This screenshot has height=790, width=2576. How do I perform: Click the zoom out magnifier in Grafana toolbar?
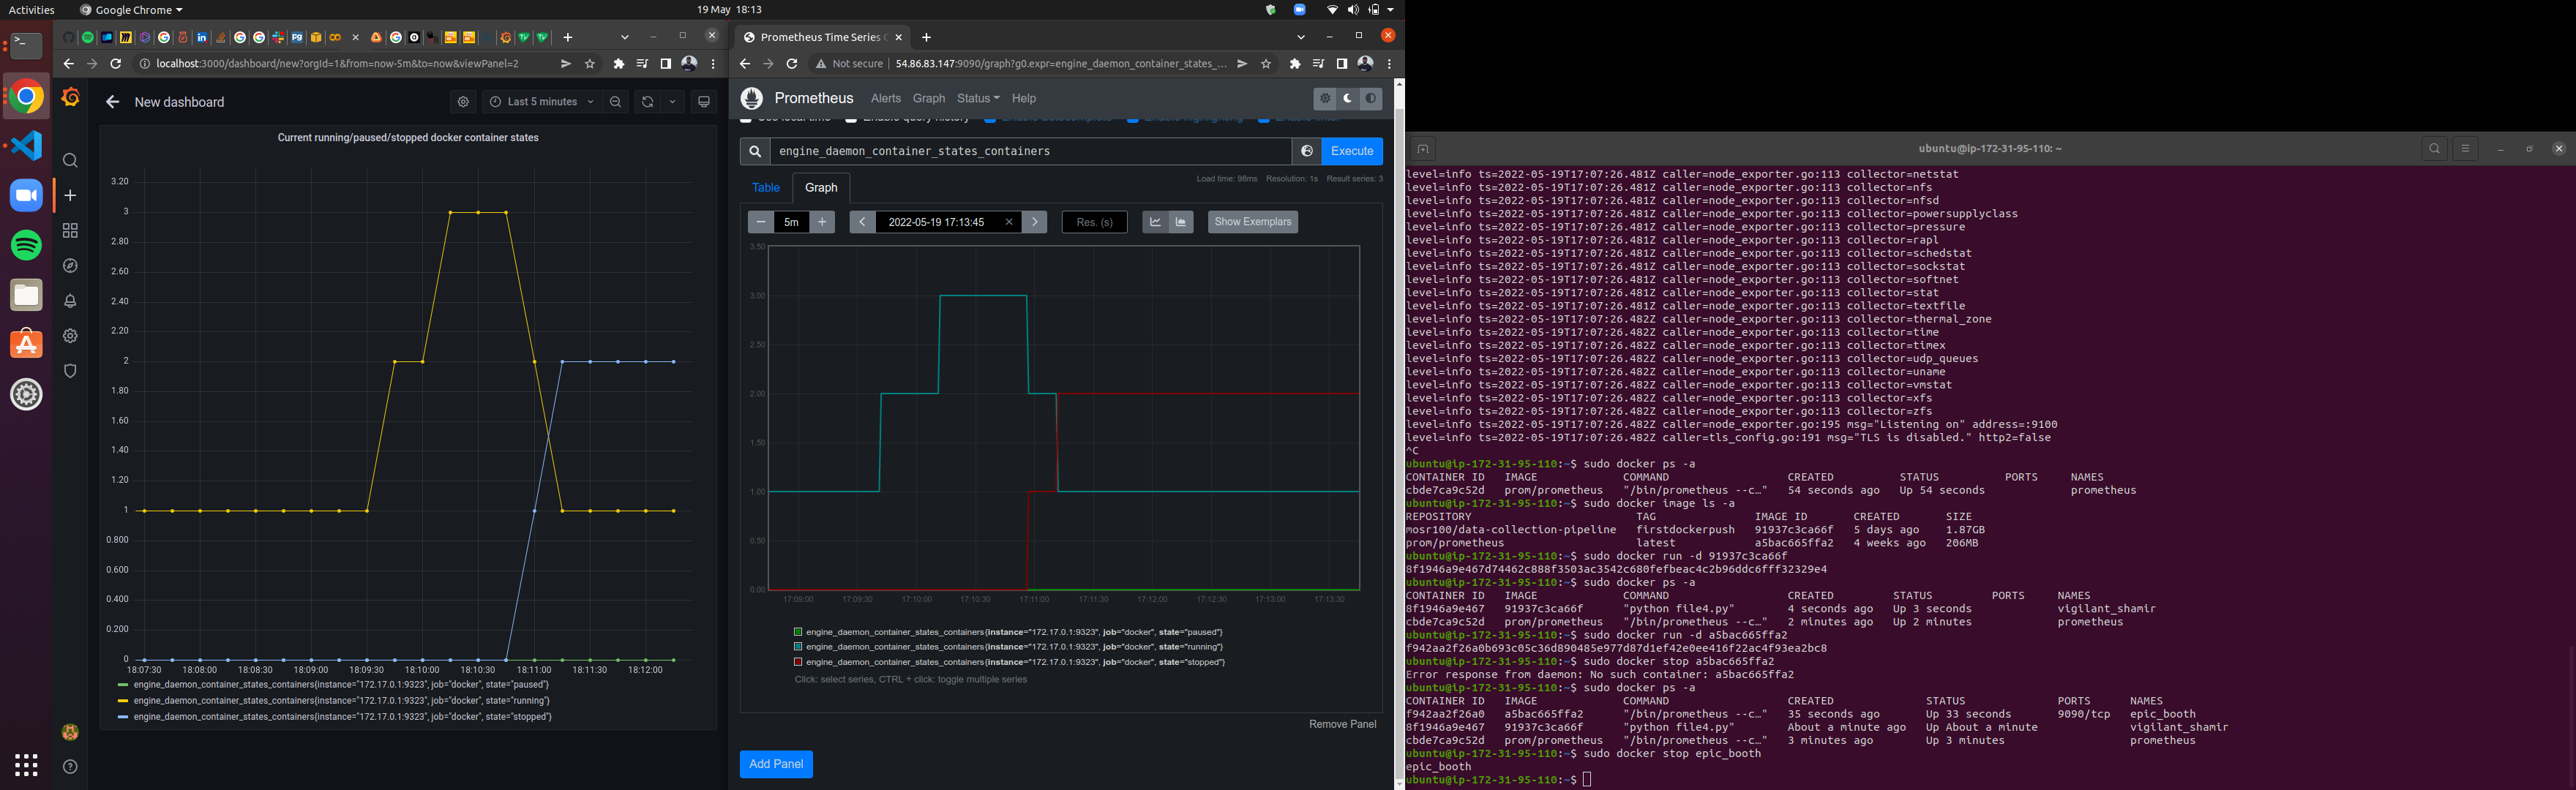(x=615, y=101)
